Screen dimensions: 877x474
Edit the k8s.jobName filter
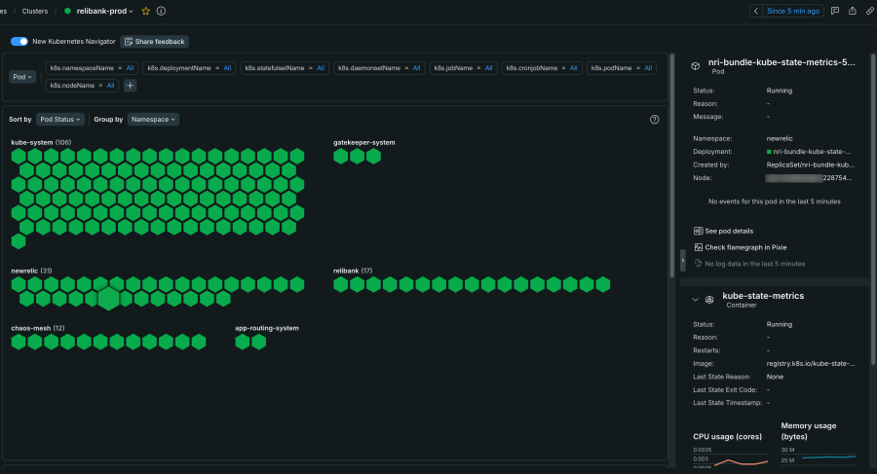click(463, 68)
